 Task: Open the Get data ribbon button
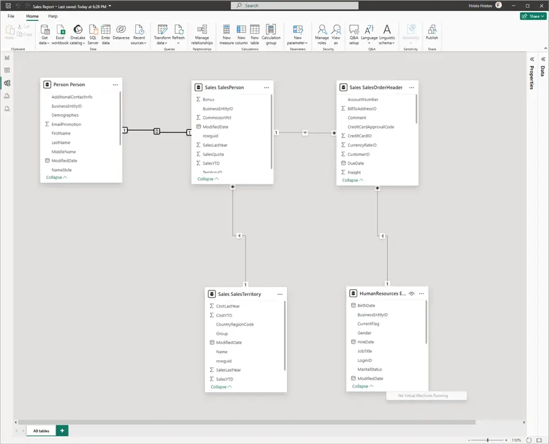[44, 35]
